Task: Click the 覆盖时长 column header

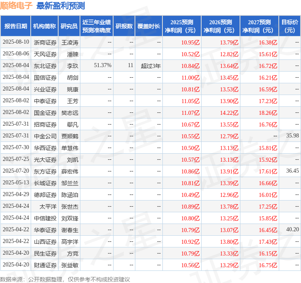Action: click(x=149, y=26)
